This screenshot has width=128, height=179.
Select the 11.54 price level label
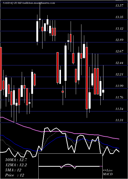(119, 109)
